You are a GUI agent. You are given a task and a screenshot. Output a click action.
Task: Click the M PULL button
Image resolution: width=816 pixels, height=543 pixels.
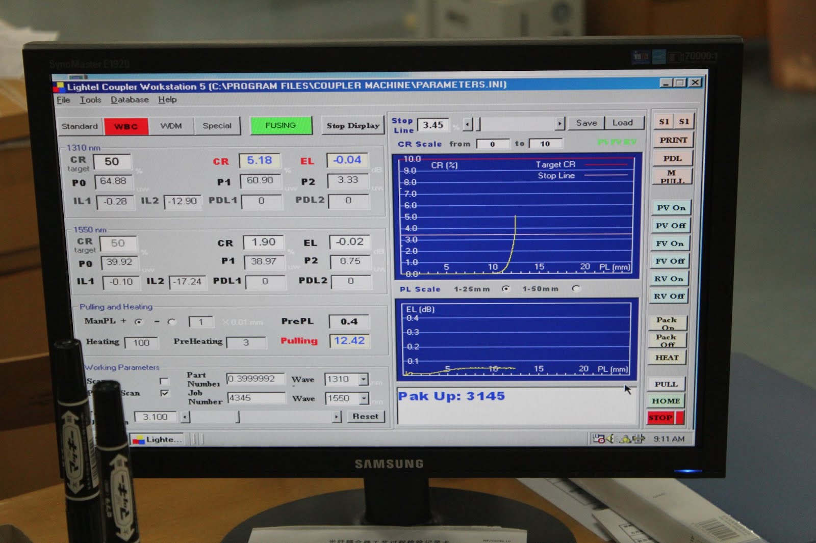click(x=672, y=176)
